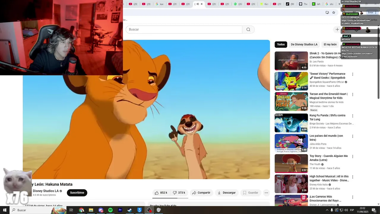Open Disney Studios LA channel link
Image resolution: width=380 pixels, height=214 pixels.
[x=46, y=191]
